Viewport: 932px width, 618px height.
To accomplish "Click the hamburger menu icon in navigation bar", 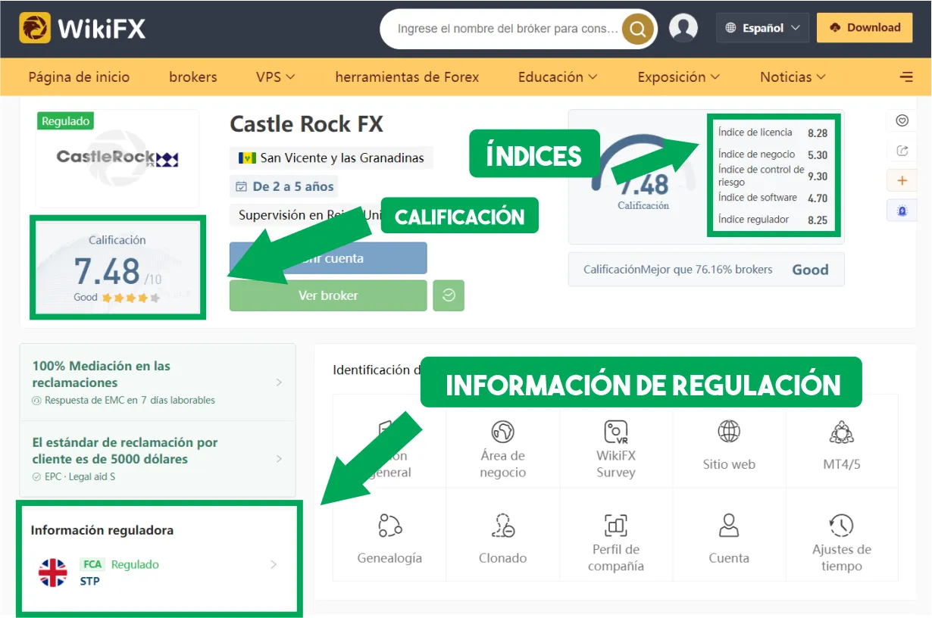I will coord(906,76).
